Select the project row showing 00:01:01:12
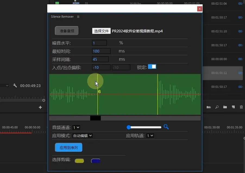The image size is (245, 173). pyautogui.click(x=223, y=73)
